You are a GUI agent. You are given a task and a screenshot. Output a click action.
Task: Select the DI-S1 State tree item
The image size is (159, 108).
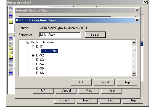49,51
